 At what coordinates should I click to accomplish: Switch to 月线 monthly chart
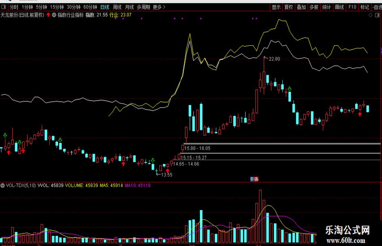point(129,7)
